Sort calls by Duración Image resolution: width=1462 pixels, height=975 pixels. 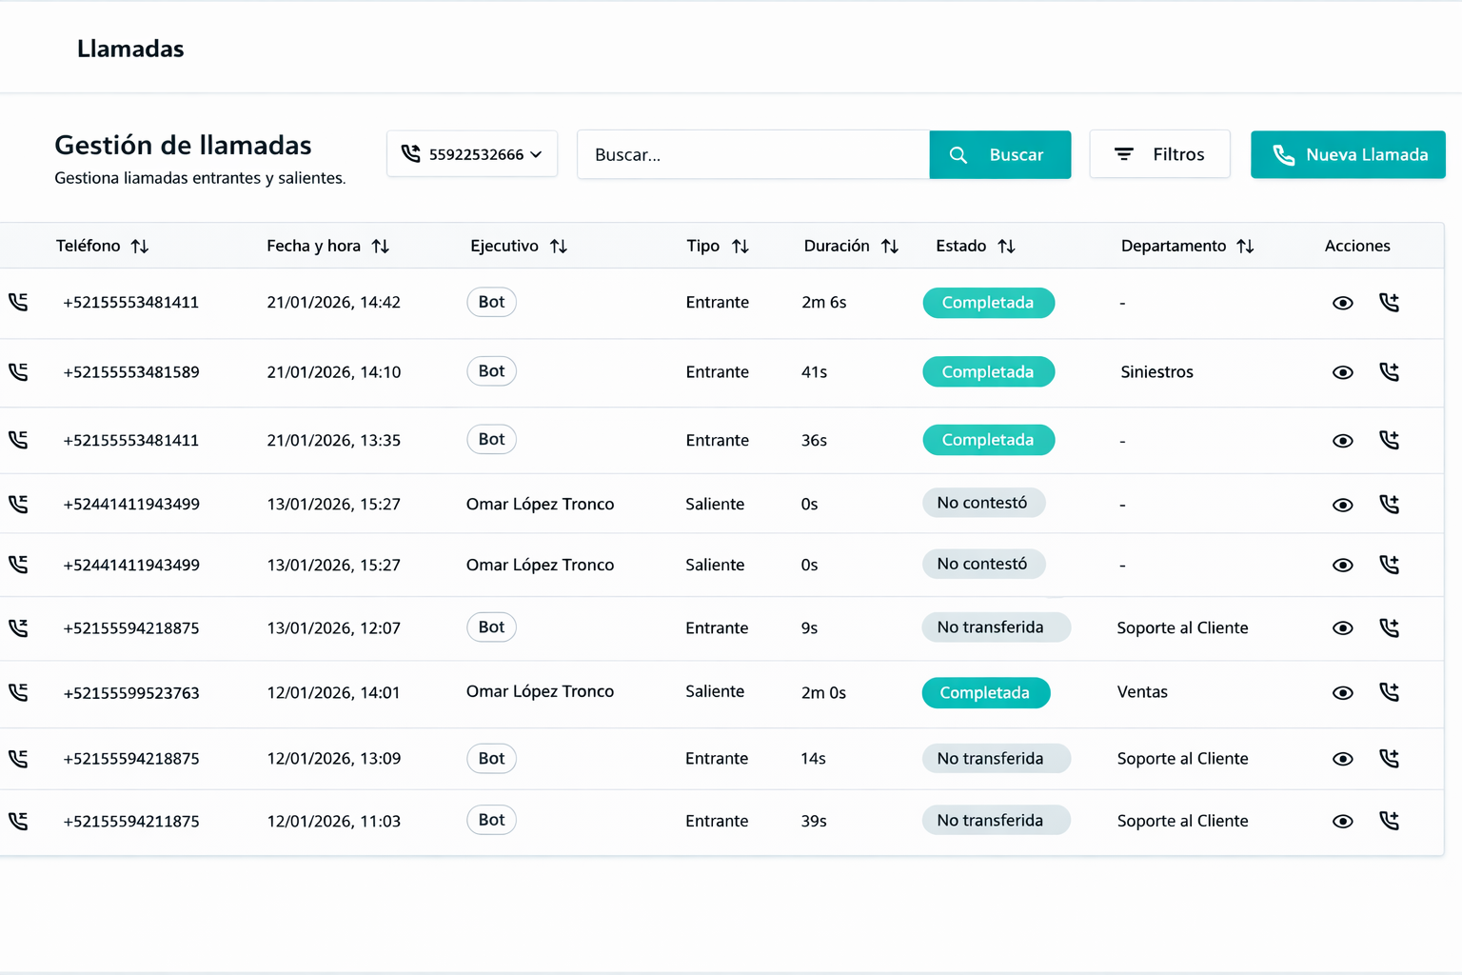(x=890, y=247)
